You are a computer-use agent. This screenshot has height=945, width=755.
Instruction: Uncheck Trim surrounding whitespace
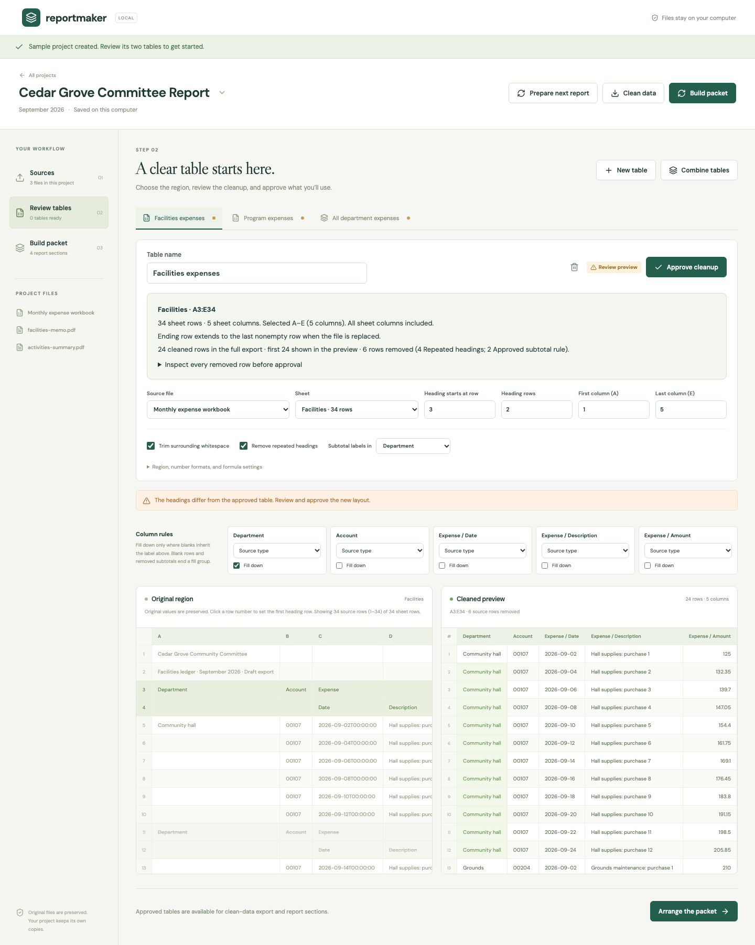(151, 446)
